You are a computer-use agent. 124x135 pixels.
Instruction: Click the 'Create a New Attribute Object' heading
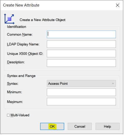42,20
